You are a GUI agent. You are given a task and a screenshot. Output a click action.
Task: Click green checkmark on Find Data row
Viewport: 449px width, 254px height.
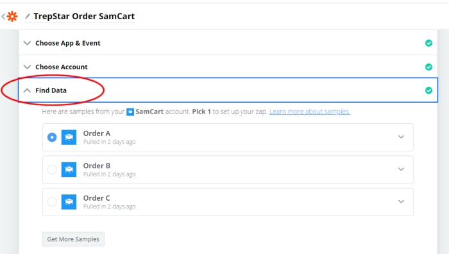(x=428, y=90)
